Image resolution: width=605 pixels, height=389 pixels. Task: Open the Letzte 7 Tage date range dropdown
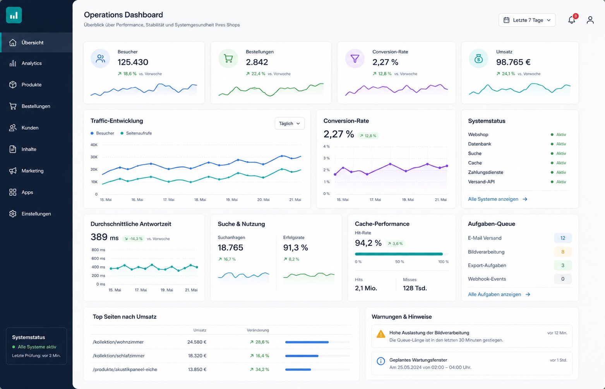527,20
